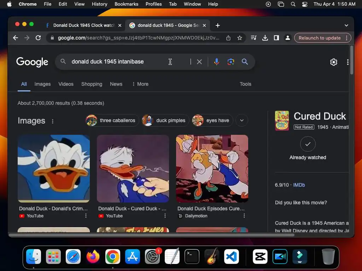362x271 pixels.
Task: Open the Cured Duck knowledge panel title
Action: tap(320, 116)
